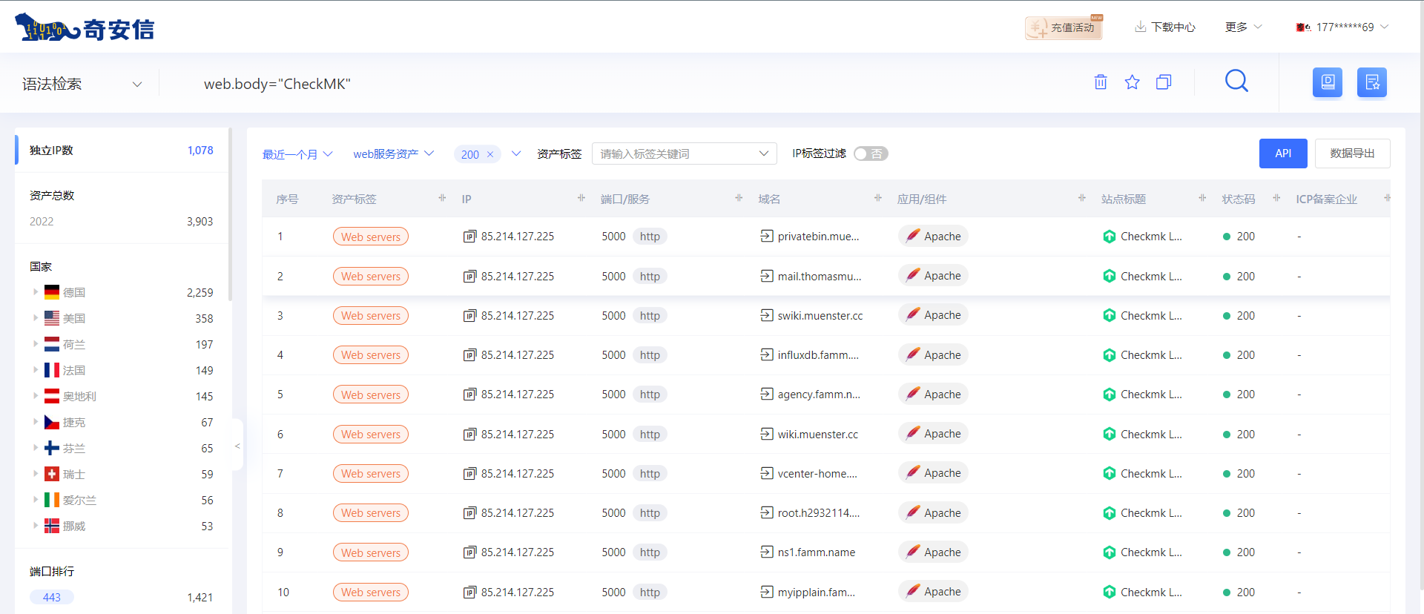Click the pin icon beside 状态码 header
The image size is (1424, 614).
[x=1276, y=198]
